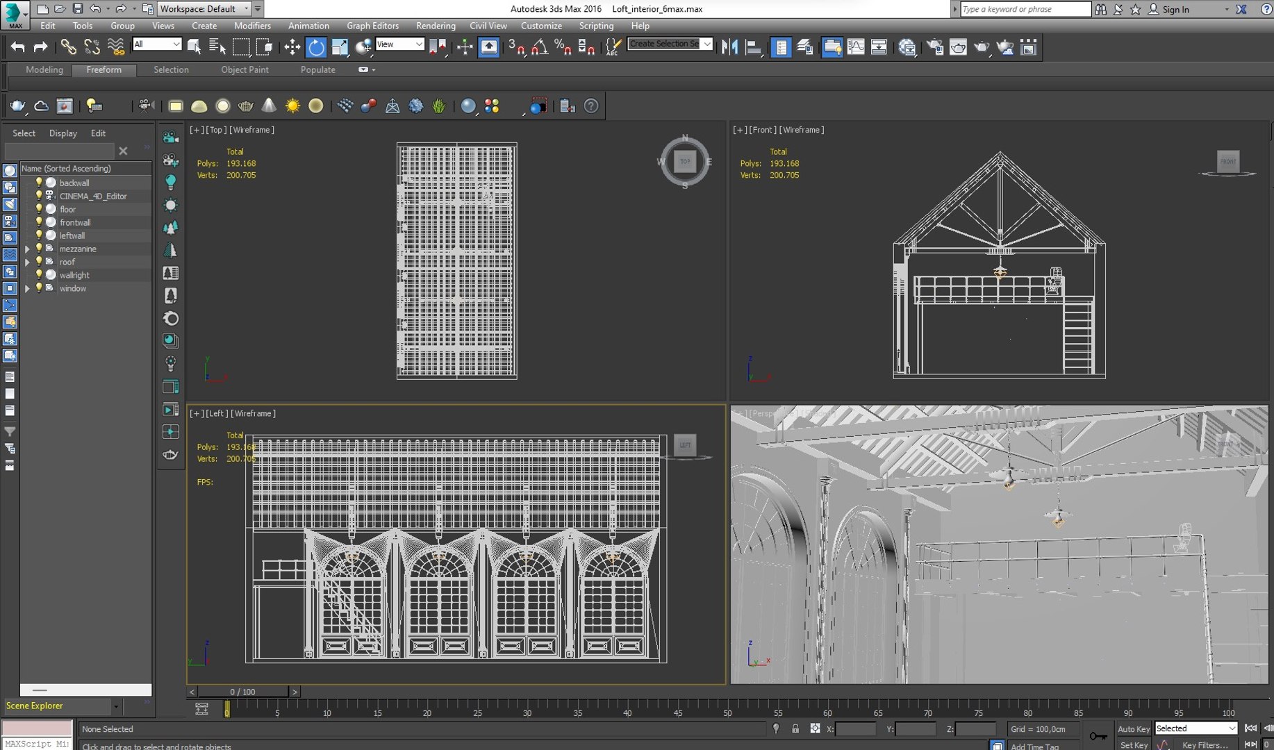Click the X coordinate input field

coord(856,728)
